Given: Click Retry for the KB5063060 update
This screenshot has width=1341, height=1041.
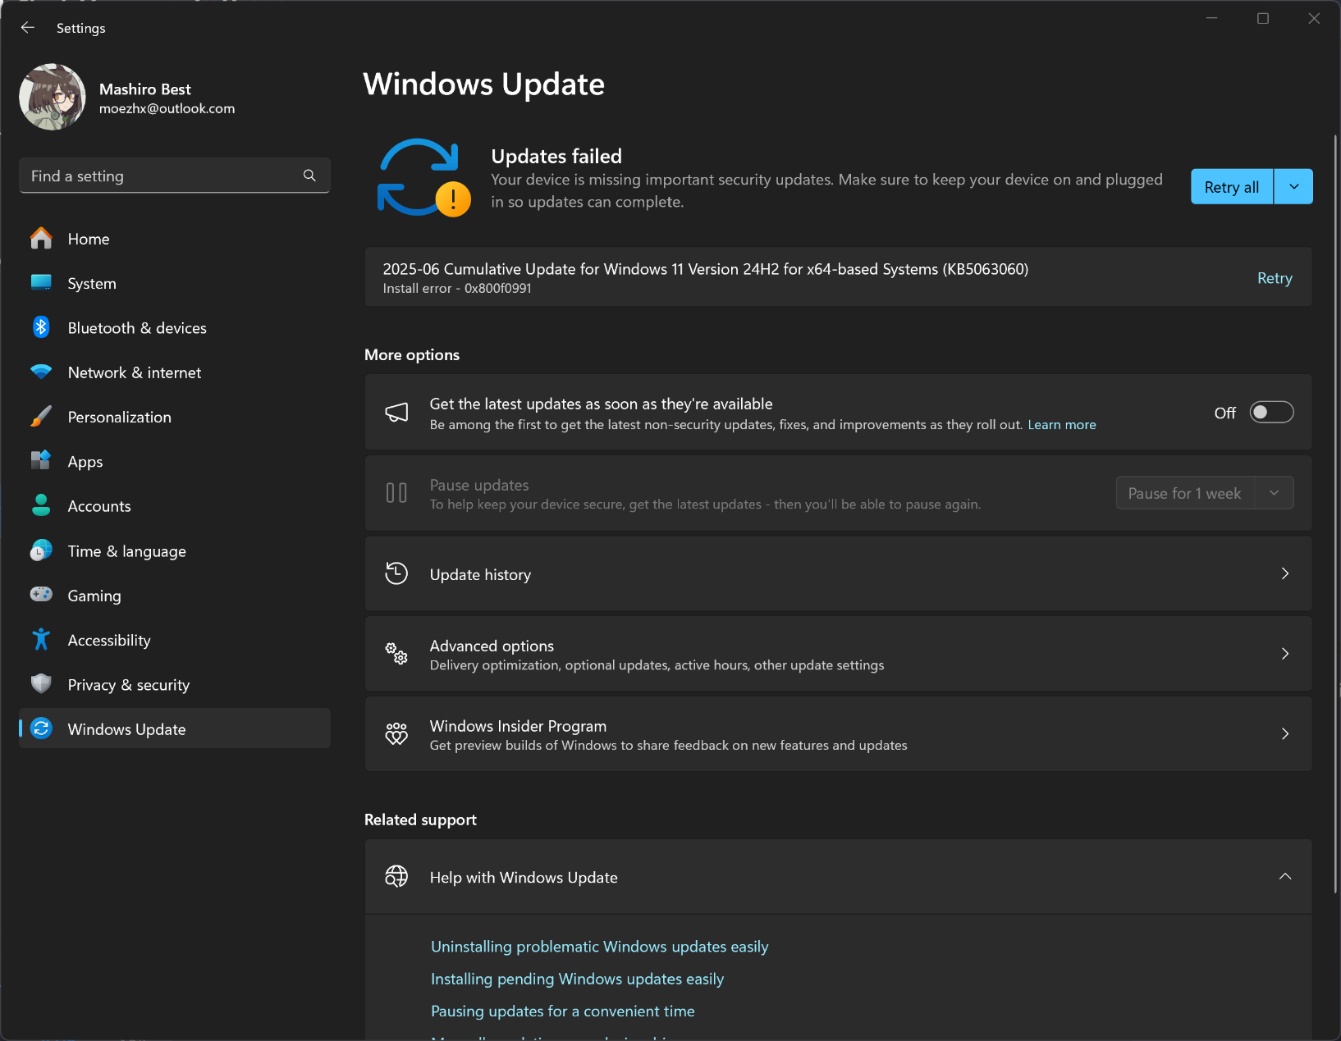Looking at the screenshot, I should [x=1275, y=278].
